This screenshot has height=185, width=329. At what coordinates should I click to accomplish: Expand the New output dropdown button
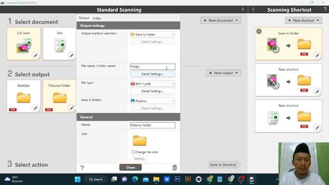[224, 73]
